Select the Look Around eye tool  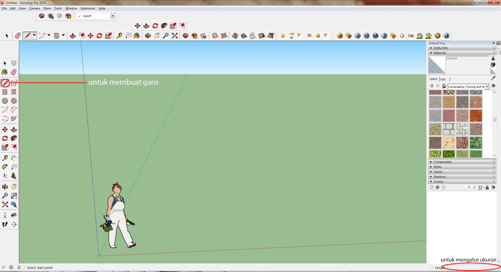[14, 215]
